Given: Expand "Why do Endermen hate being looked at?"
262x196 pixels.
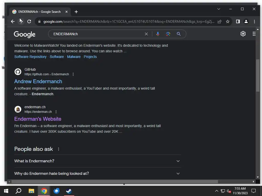Looking at the screenshot, I should tap(97, 174).
